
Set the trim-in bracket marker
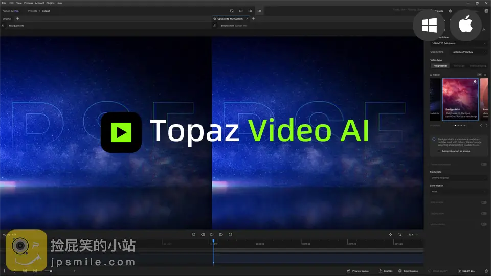5,271
